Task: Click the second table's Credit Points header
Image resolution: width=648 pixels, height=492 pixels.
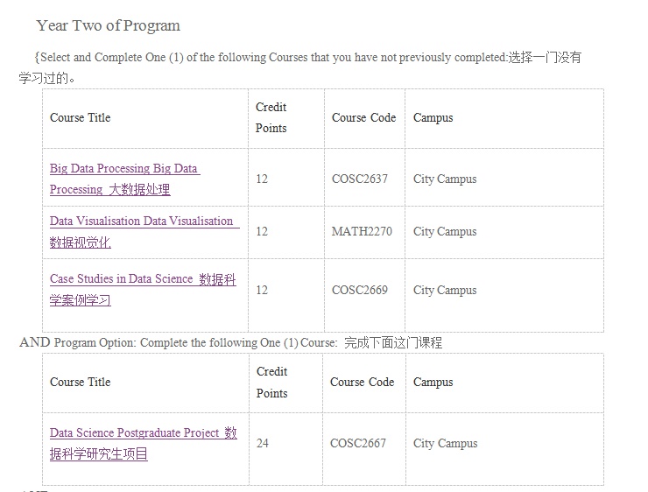Action: (x=272, y=382)
